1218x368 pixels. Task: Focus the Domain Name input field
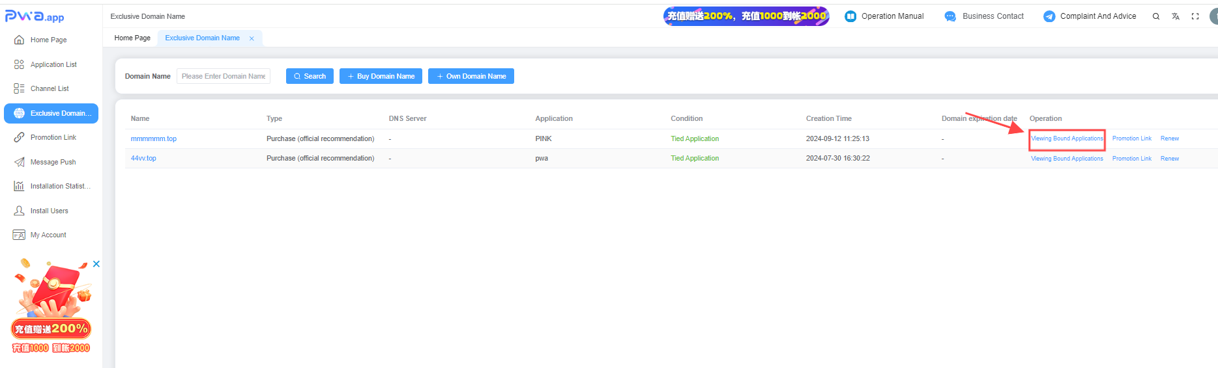[x=224, y=76]
